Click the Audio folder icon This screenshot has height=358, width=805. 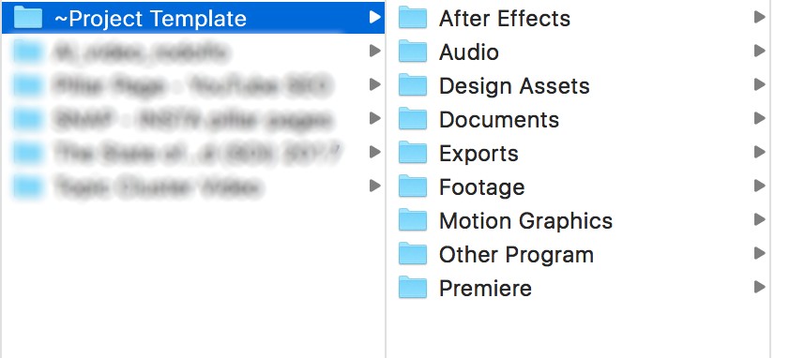[413, 52]
